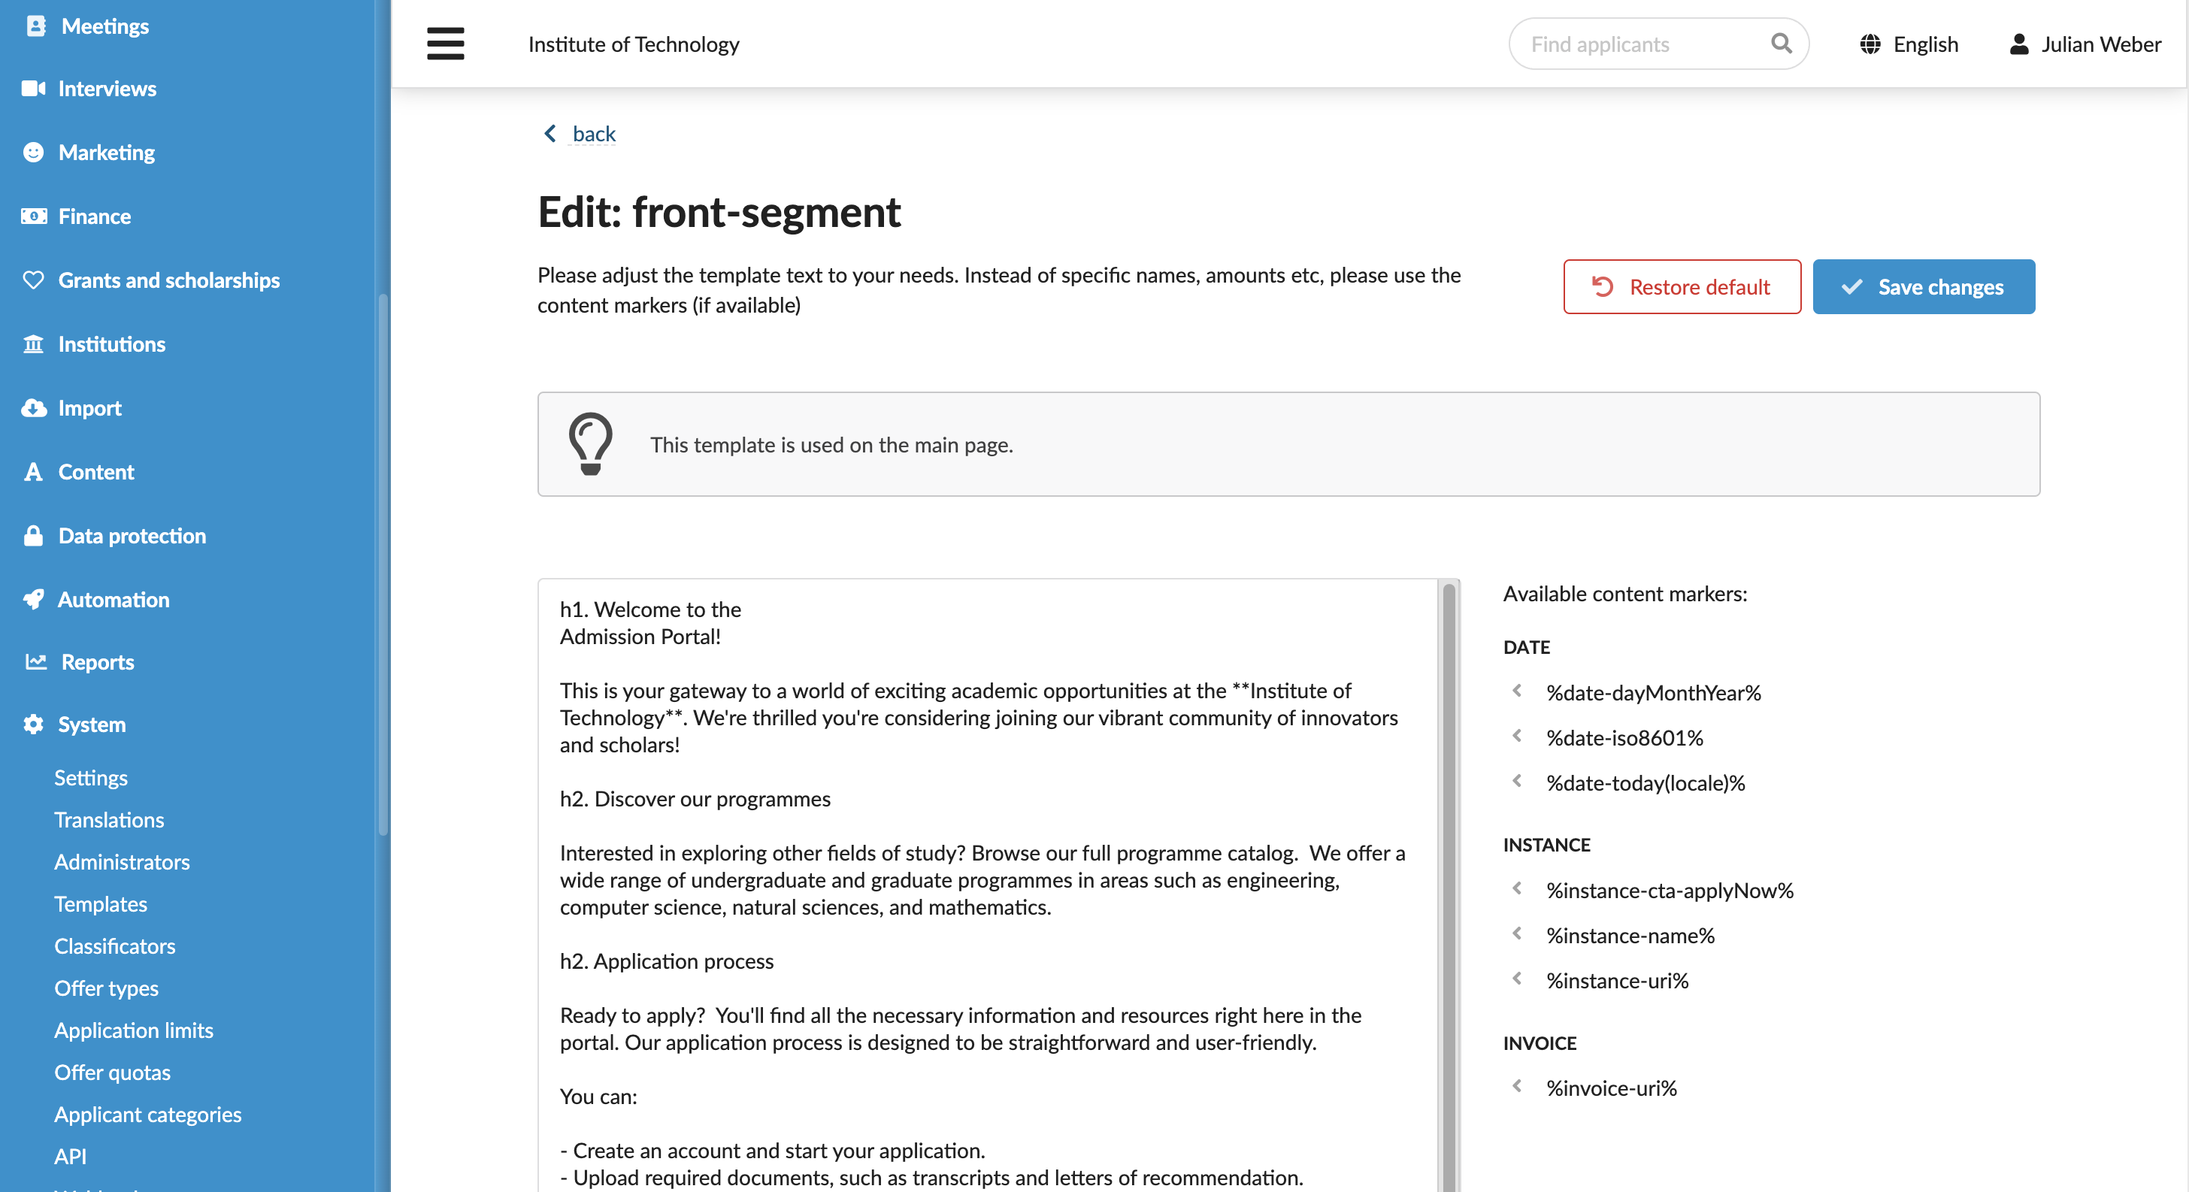Click the Automation rocket icon
This screenshot has height=1192, width=2189.
33,599
